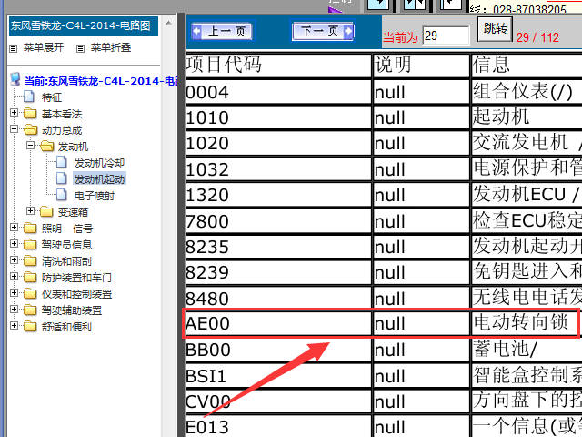Select the tree's current C4L-2014 root node

(x=101, y=81)
